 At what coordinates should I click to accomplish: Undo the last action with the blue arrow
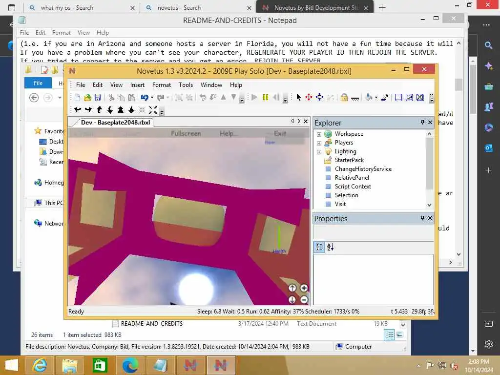(x=145, y=98)
